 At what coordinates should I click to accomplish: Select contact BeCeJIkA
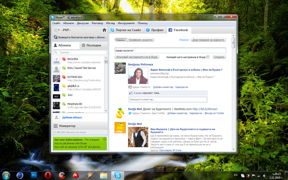[78, 60]
